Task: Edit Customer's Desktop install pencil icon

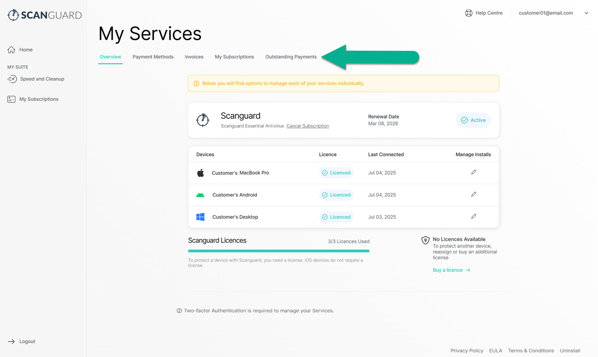Action: click(x=473, y=217)
